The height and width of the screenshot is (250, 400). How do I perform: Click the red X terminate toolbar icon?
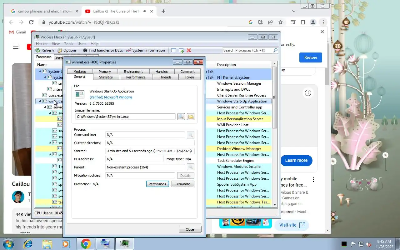[189, 50]
